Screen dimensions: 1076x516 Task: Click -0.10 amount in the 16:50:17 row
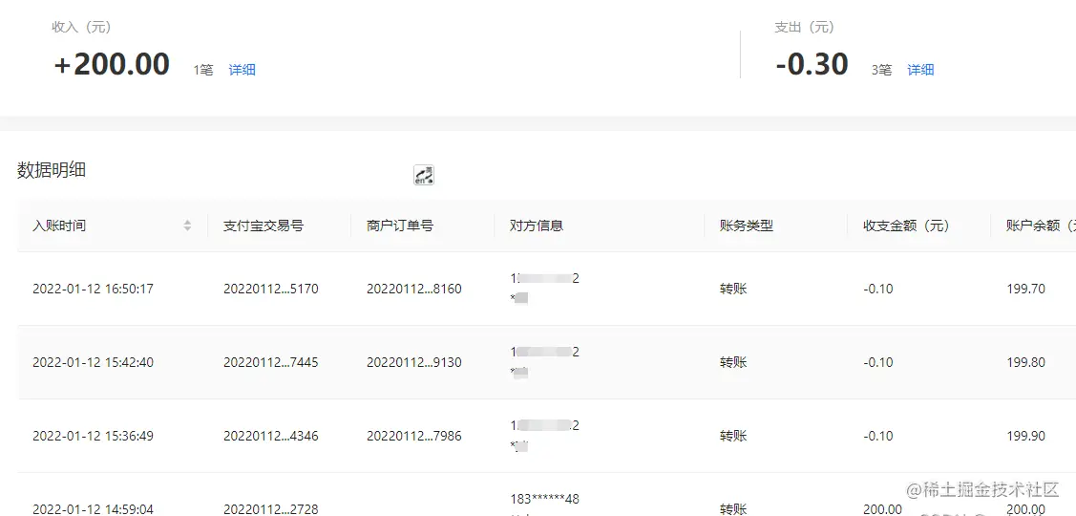point(878,289)
